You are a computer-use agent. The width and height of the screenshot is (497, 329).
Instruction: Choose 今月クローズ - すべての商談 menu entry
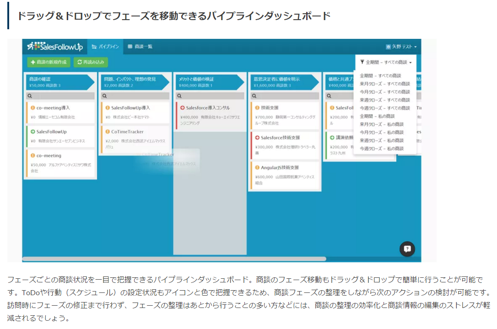click(385, 92)
